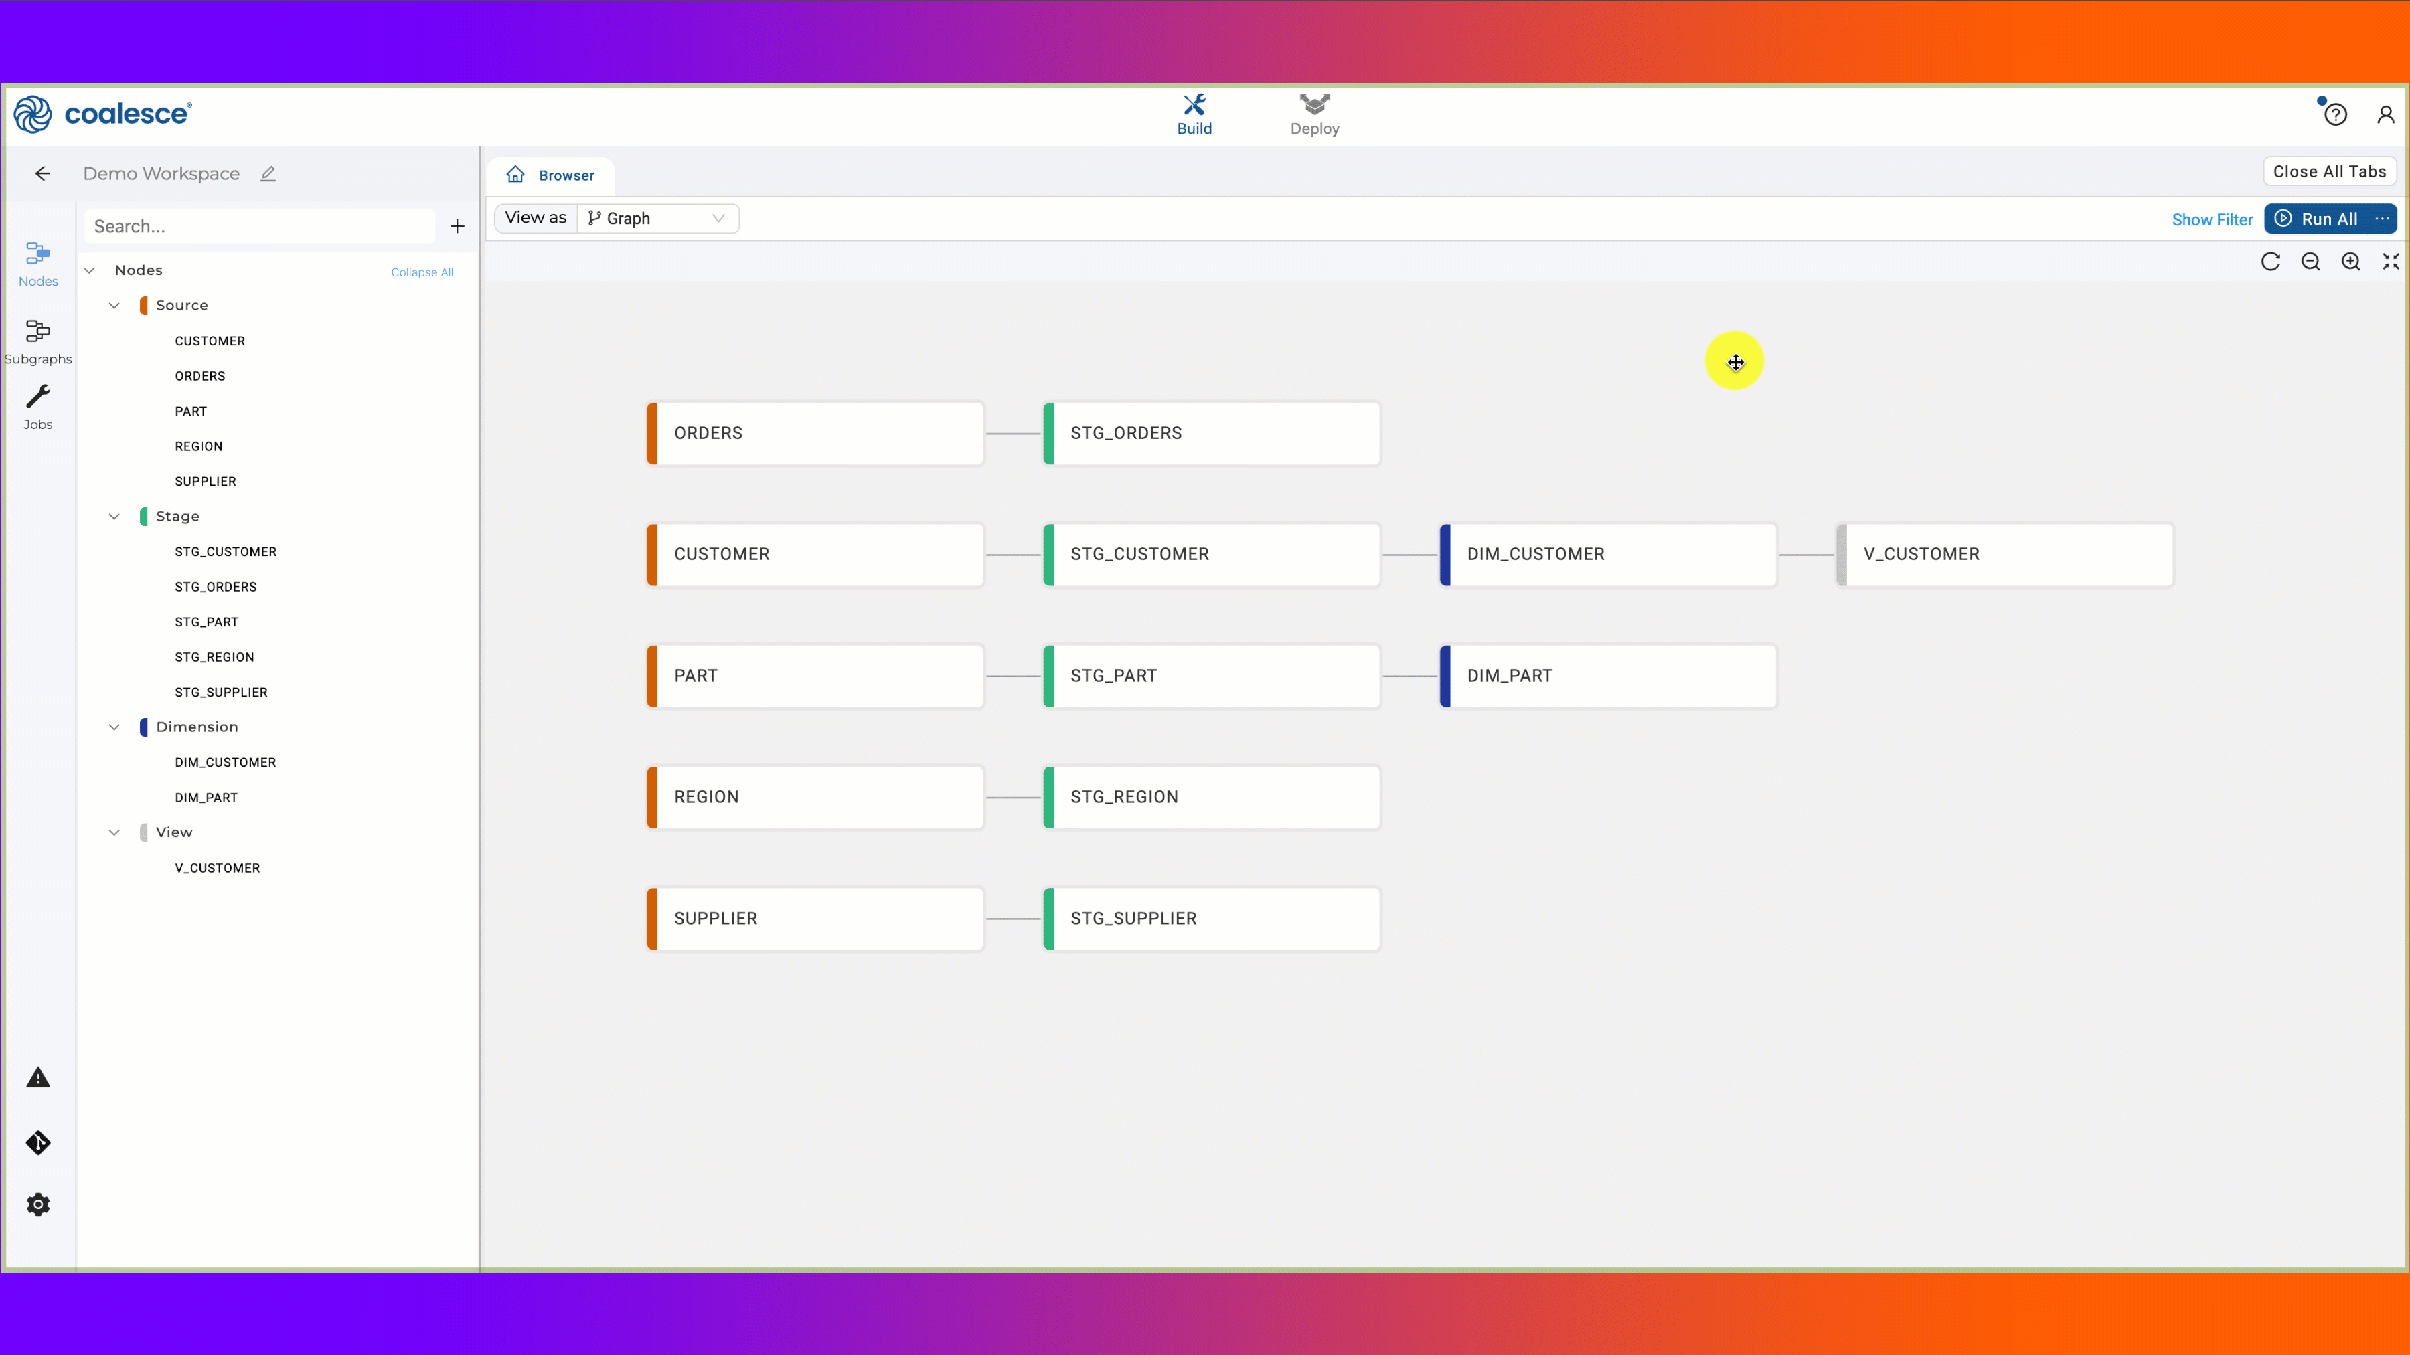Image resolution: width=2410 pixels, height=1355 pixels.
Task: Collapse the Dimension node group
Action: (x=114, y=727)
